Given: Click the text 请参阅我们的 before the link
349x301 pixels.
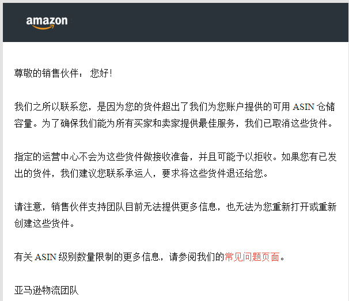Looking at the screenshot, I should [196, 257].
